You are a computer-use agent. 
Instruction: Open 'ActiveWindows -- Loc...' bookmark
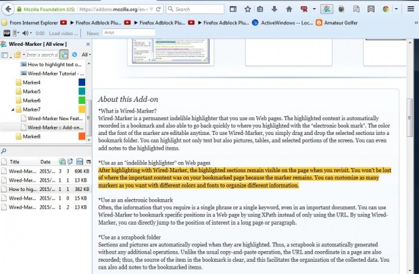click(x=282, y=23)
